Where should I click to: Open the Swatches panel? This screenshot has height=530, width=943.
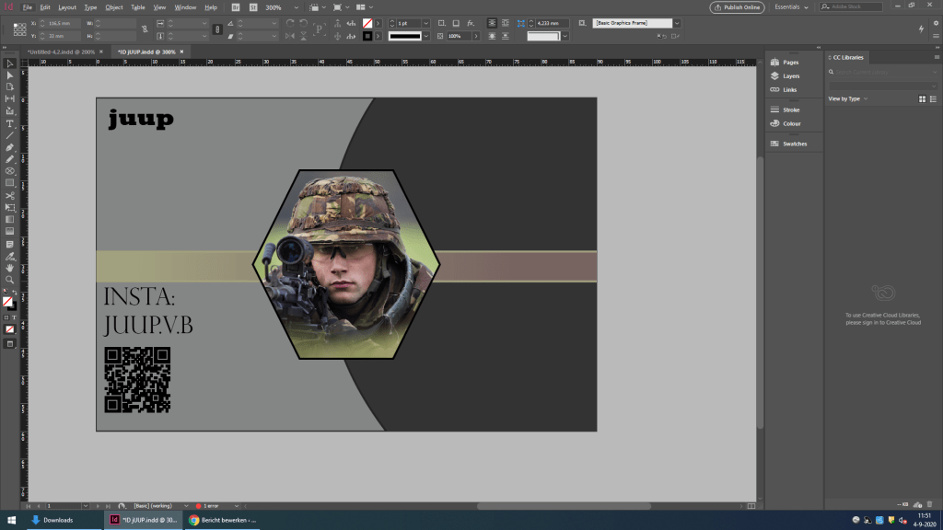(x=795, y=144)
